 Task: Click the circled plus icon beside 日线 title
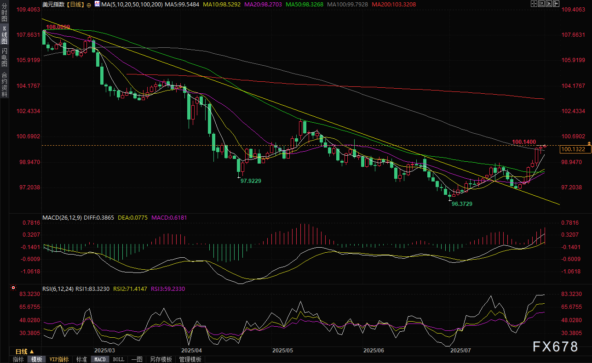click(x=89, y=4)
